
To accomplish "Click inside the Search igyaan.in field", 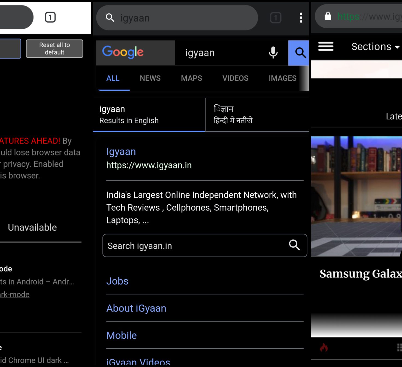I will 191,246.
